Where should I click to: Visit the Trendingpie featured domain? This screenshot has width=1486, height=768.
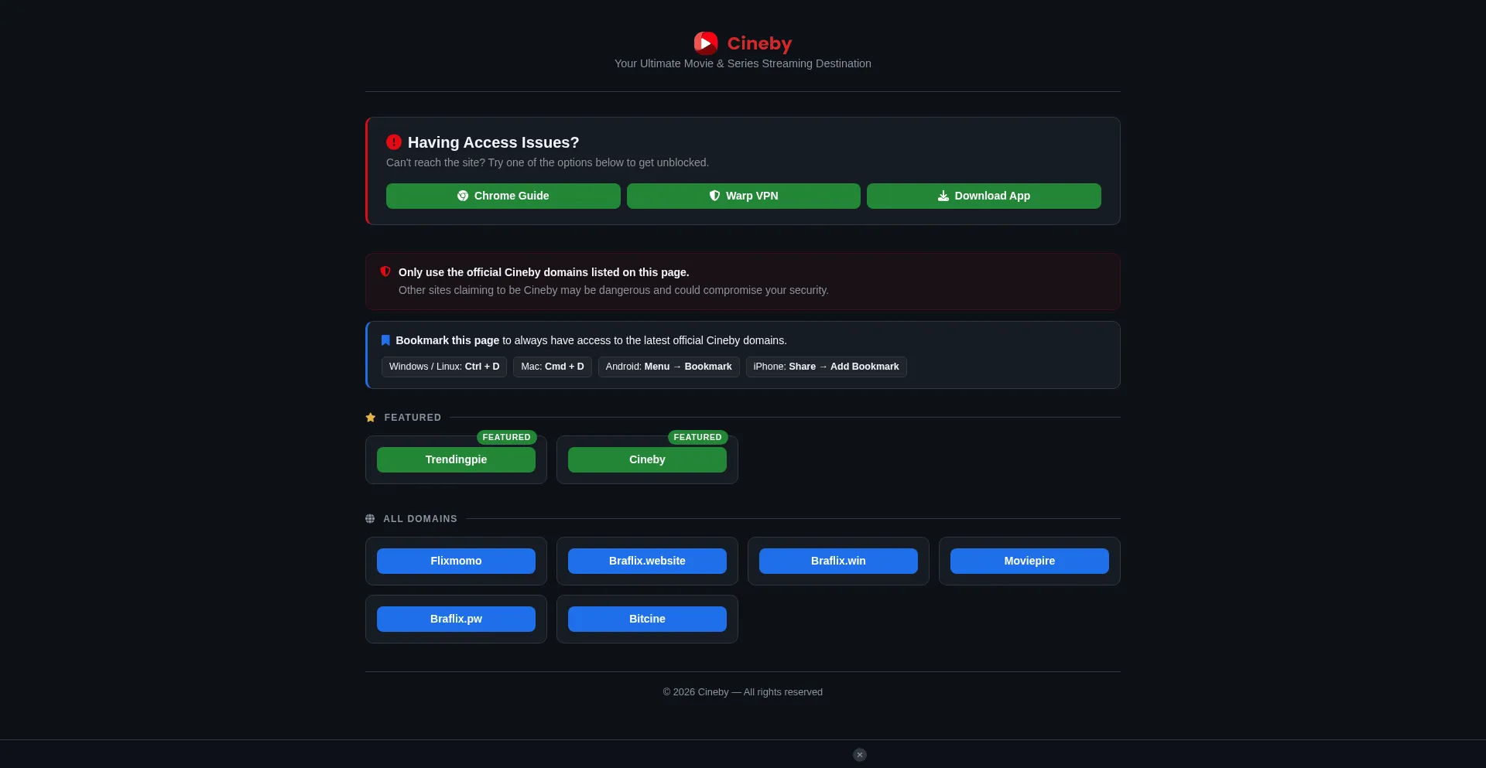coord(456,459)
